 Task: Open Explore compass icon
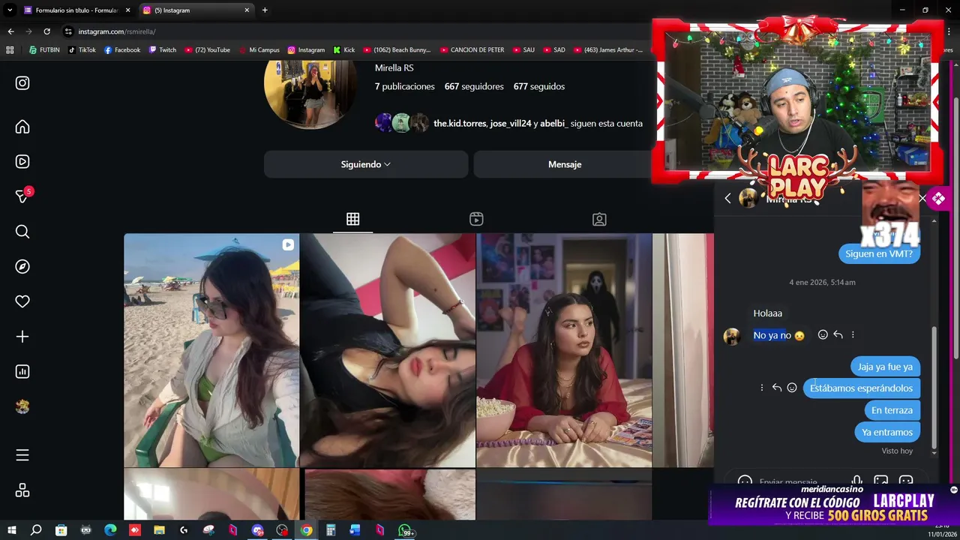[22, 266]
